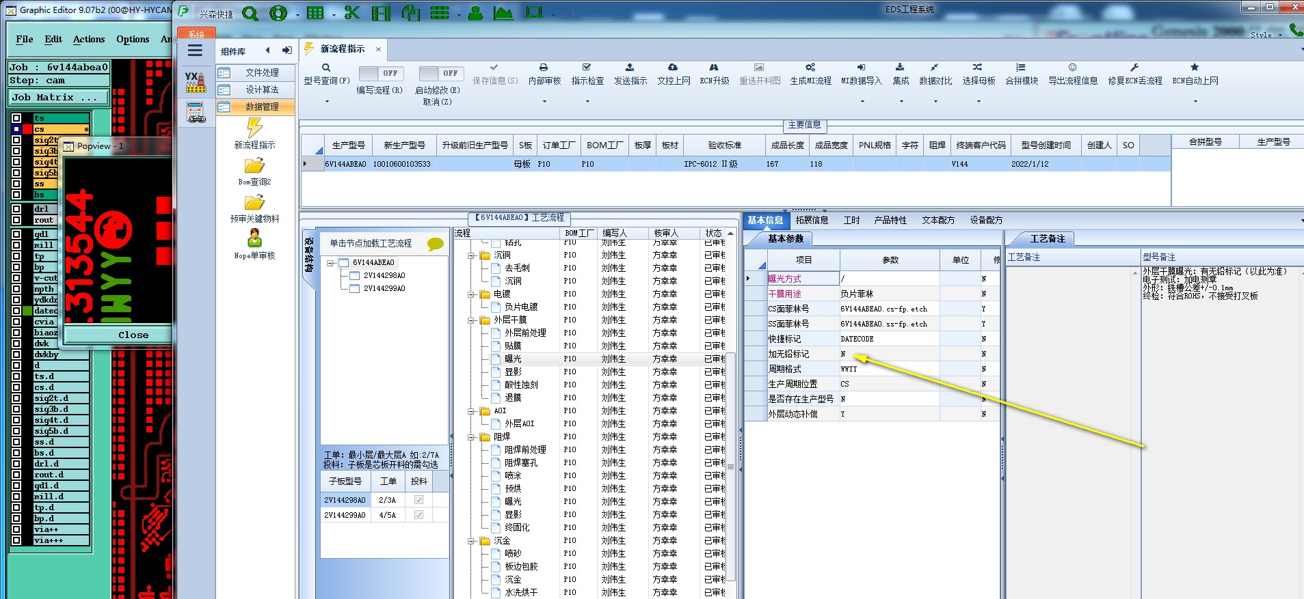Open dropdown arrow under MI数据导入
The width and height of the screenshot is (1304, 599).
click(862, 102)
